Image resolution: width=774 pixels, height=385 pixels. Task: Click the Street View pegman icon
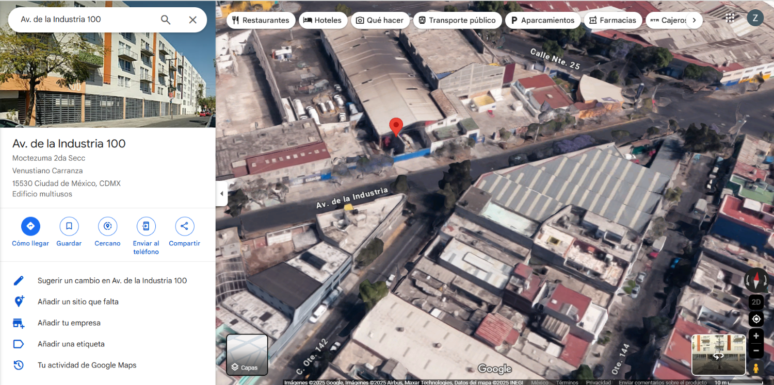pos(756,368)
